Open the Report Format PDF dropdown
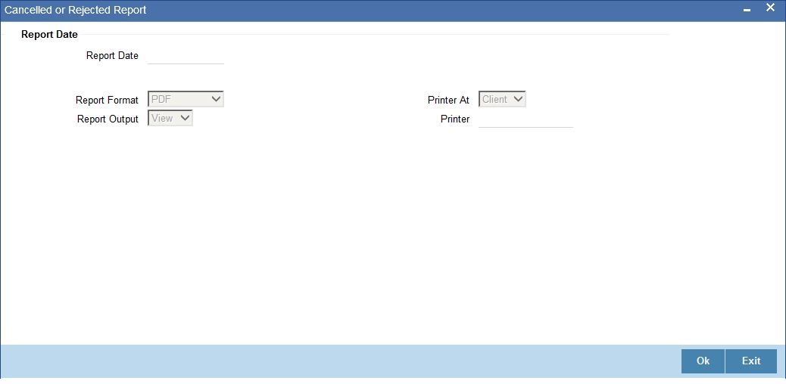The height and width of the screenshot is (384, 786). 186,99
